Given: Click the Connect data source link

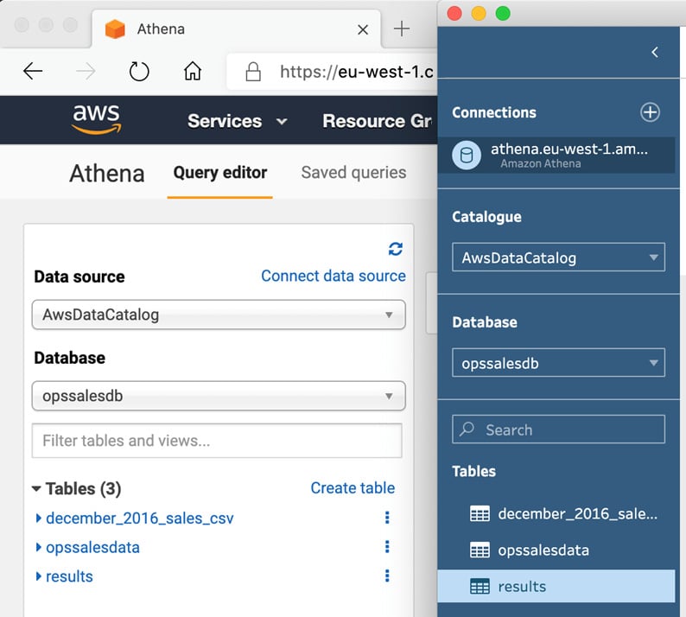Looking at the screenshot, I should coord(333,277).
